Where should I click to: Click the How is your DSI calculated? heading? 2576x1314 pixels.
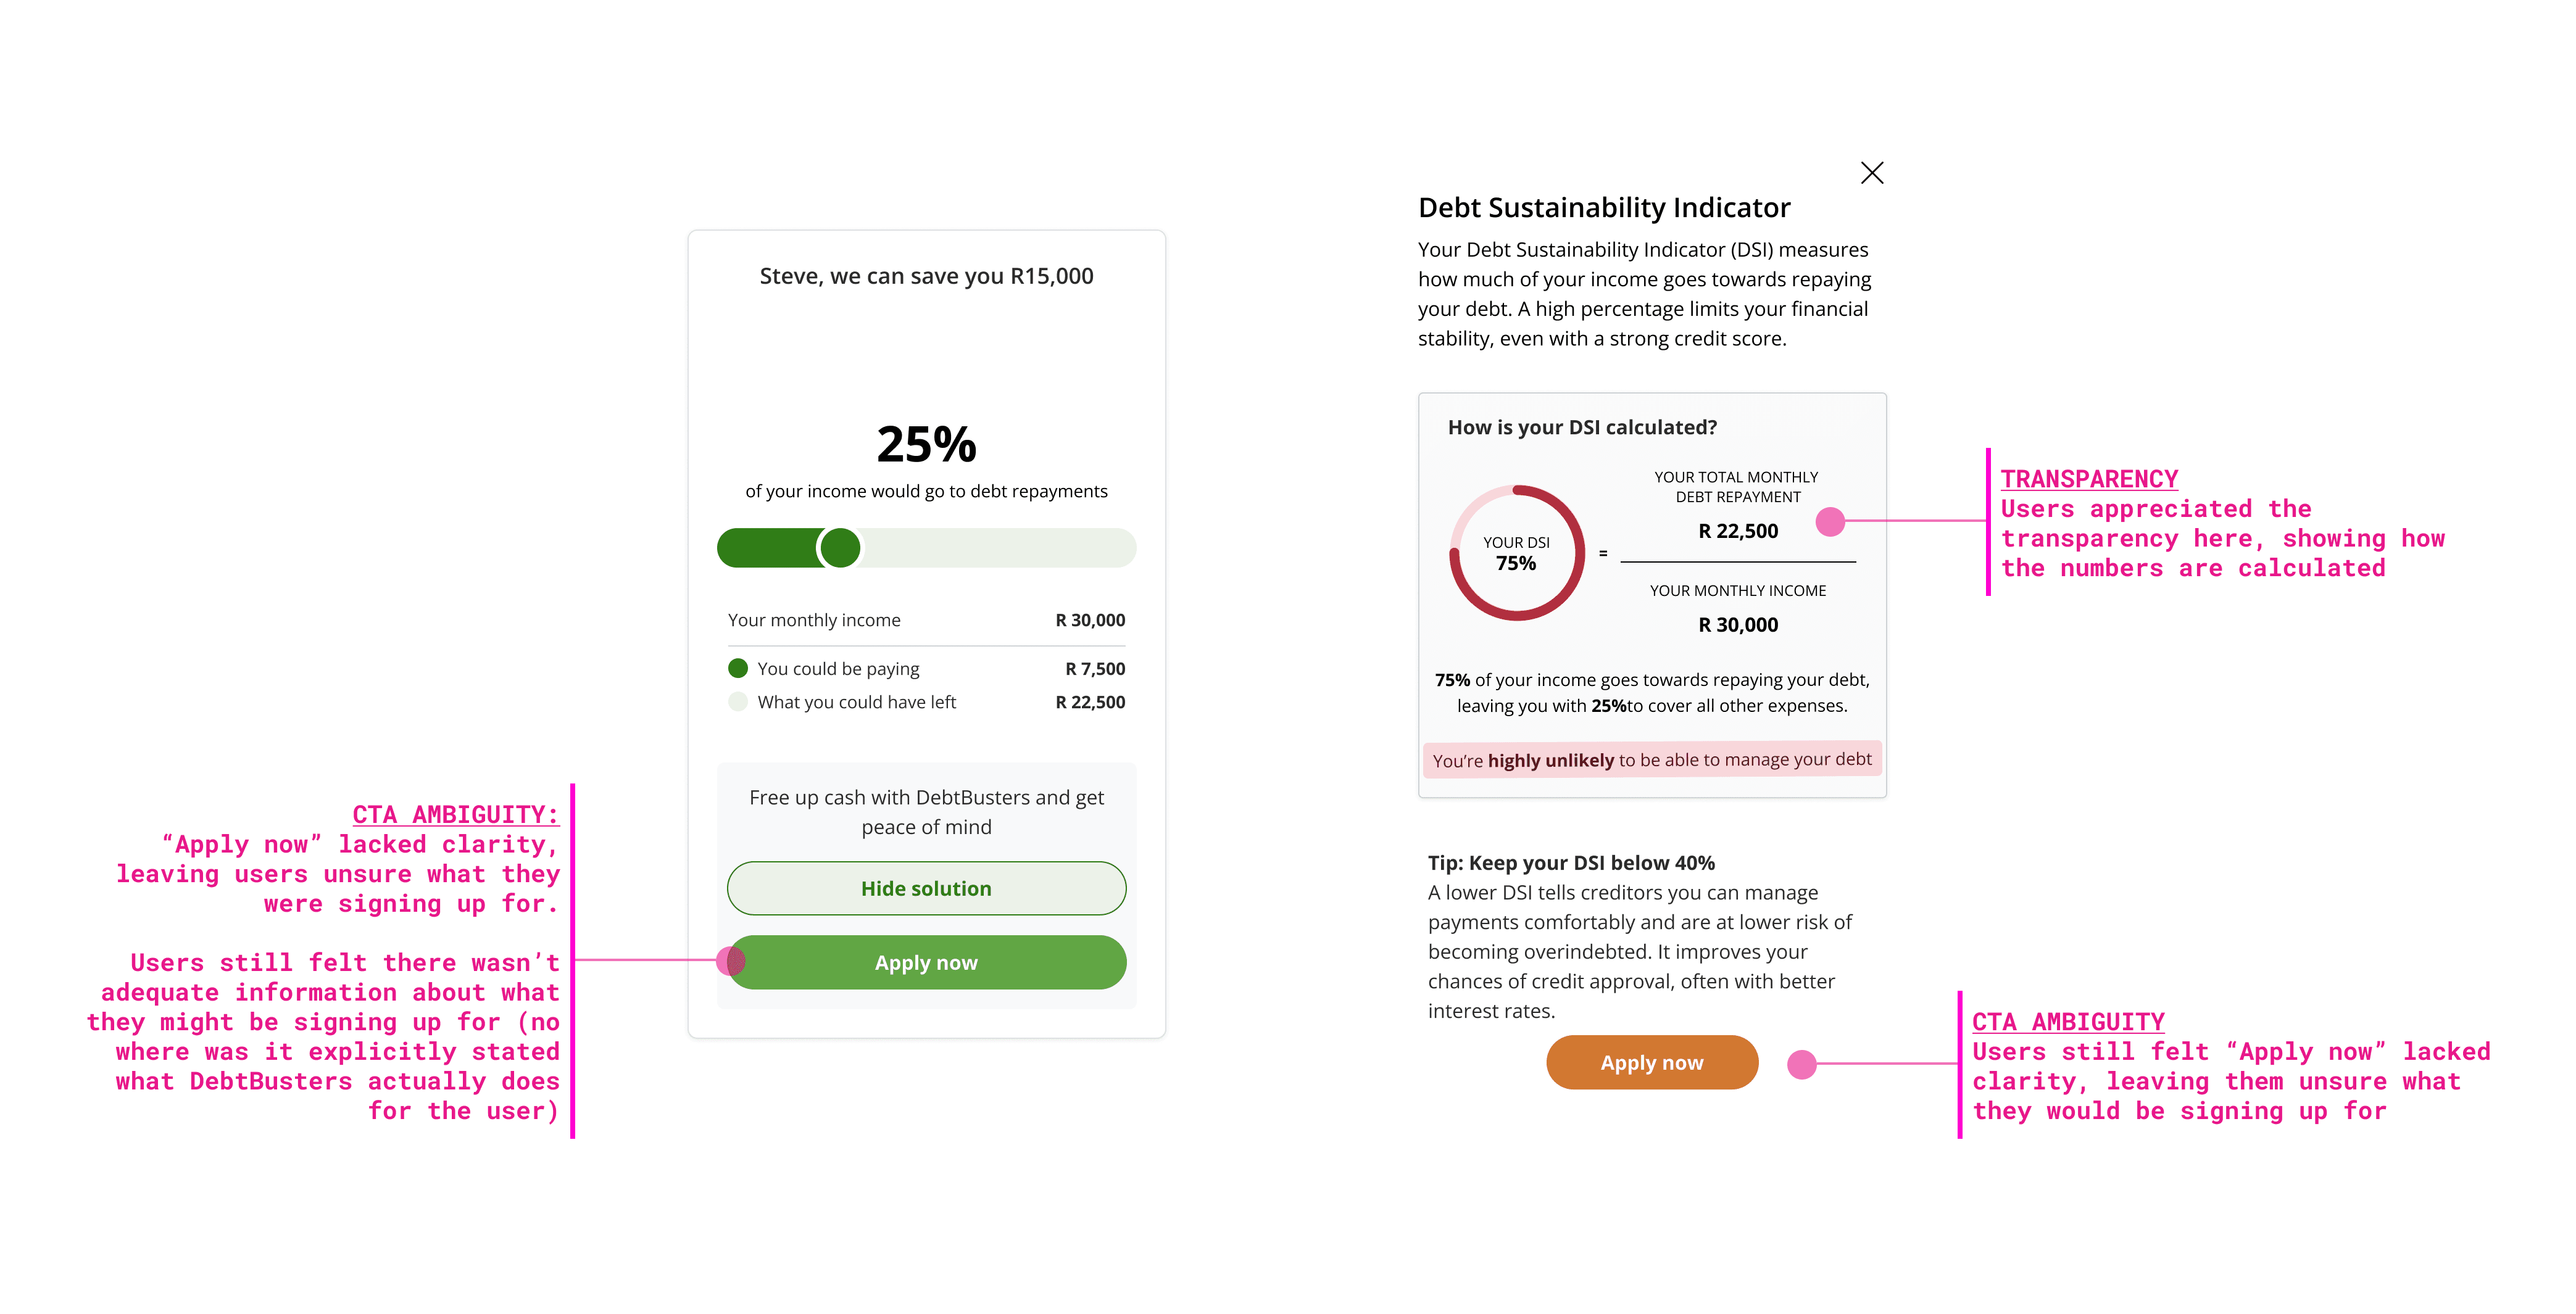point(1582,427)
